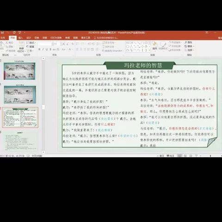Open the Slide Show ribbon tab
The width and height of the screenshot is (222, 222).
(x=56, y=38)
